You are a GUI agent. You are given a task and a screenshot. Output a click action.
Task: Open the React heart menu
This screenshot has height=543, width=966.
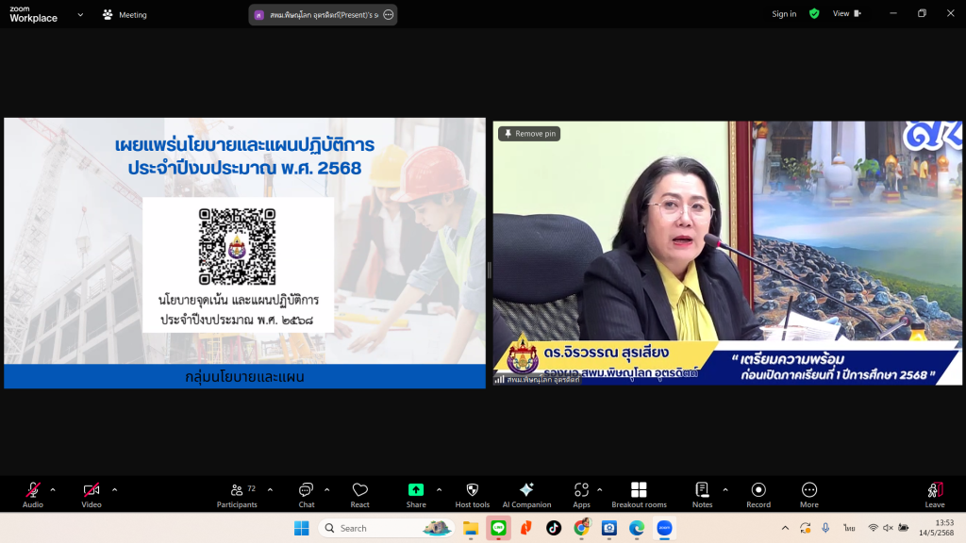coord(359,494)
